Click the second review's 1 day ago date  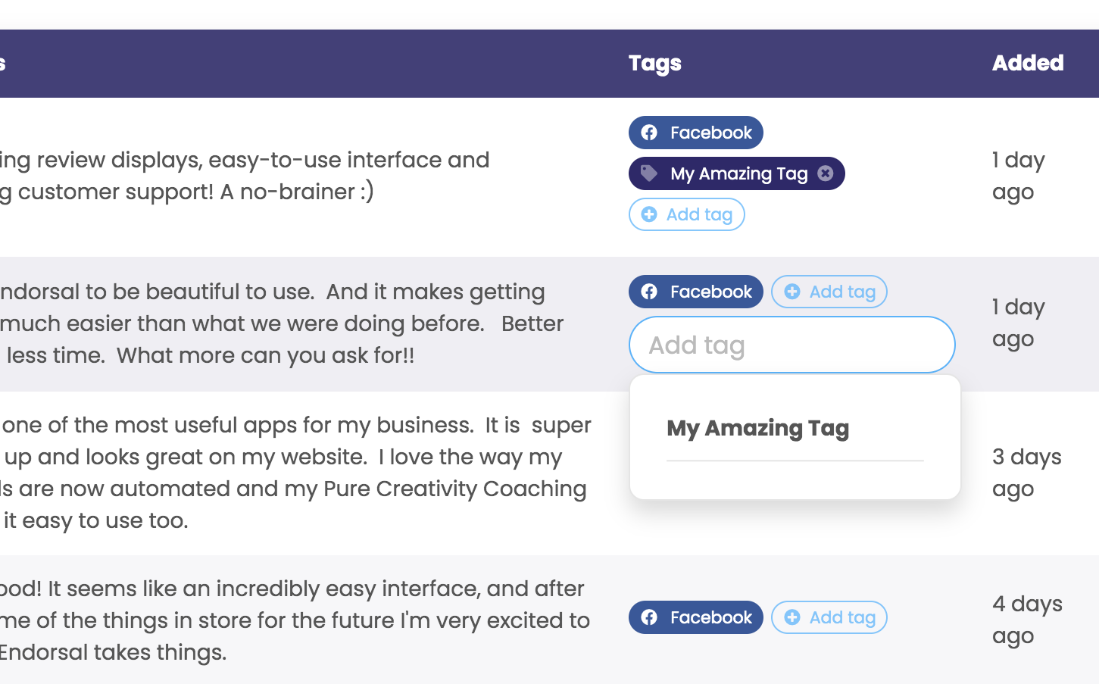[x=1018, y=323]
